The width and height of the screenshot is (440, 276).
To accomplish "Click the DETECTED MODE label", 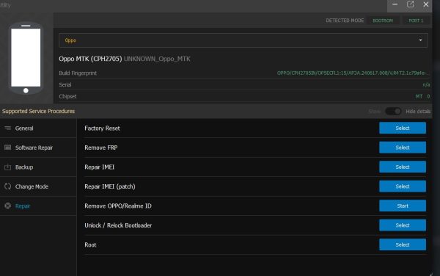I will (345, 21).
